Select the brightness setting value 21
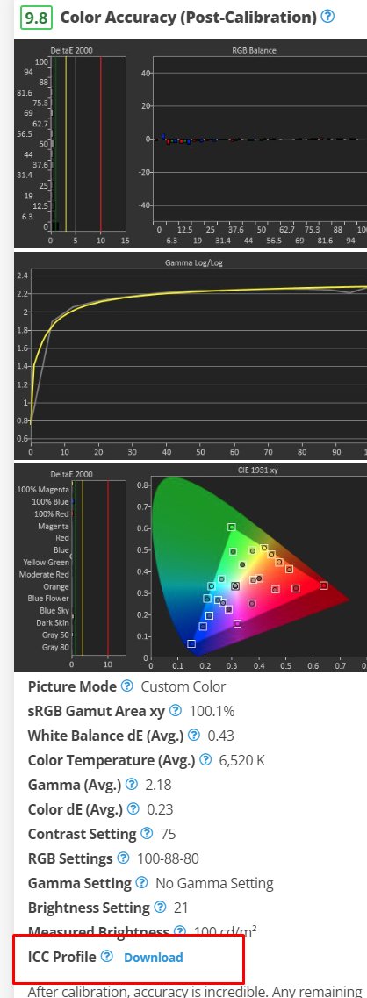 180,908
